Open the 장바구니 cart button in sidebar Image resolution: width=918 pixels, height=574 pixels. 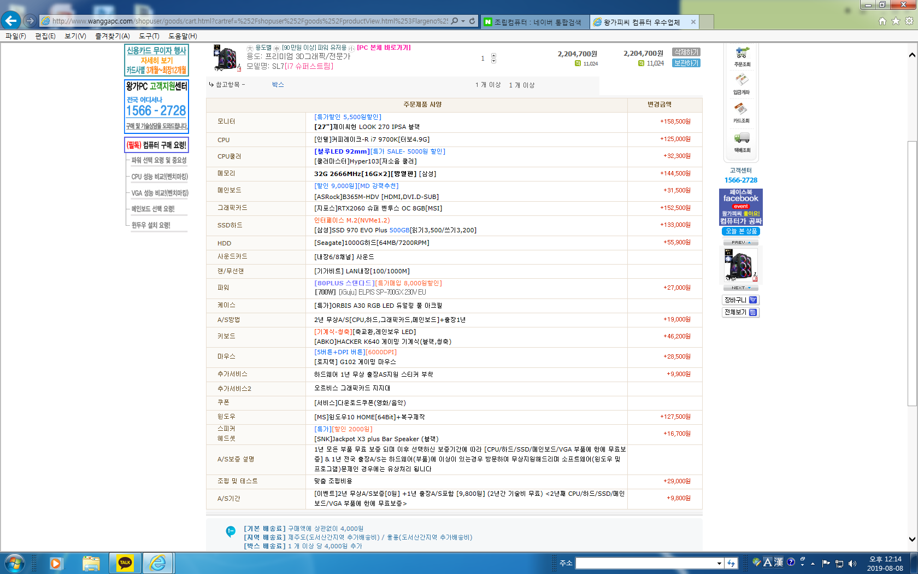pyautogui.click(x=740, y=300)
